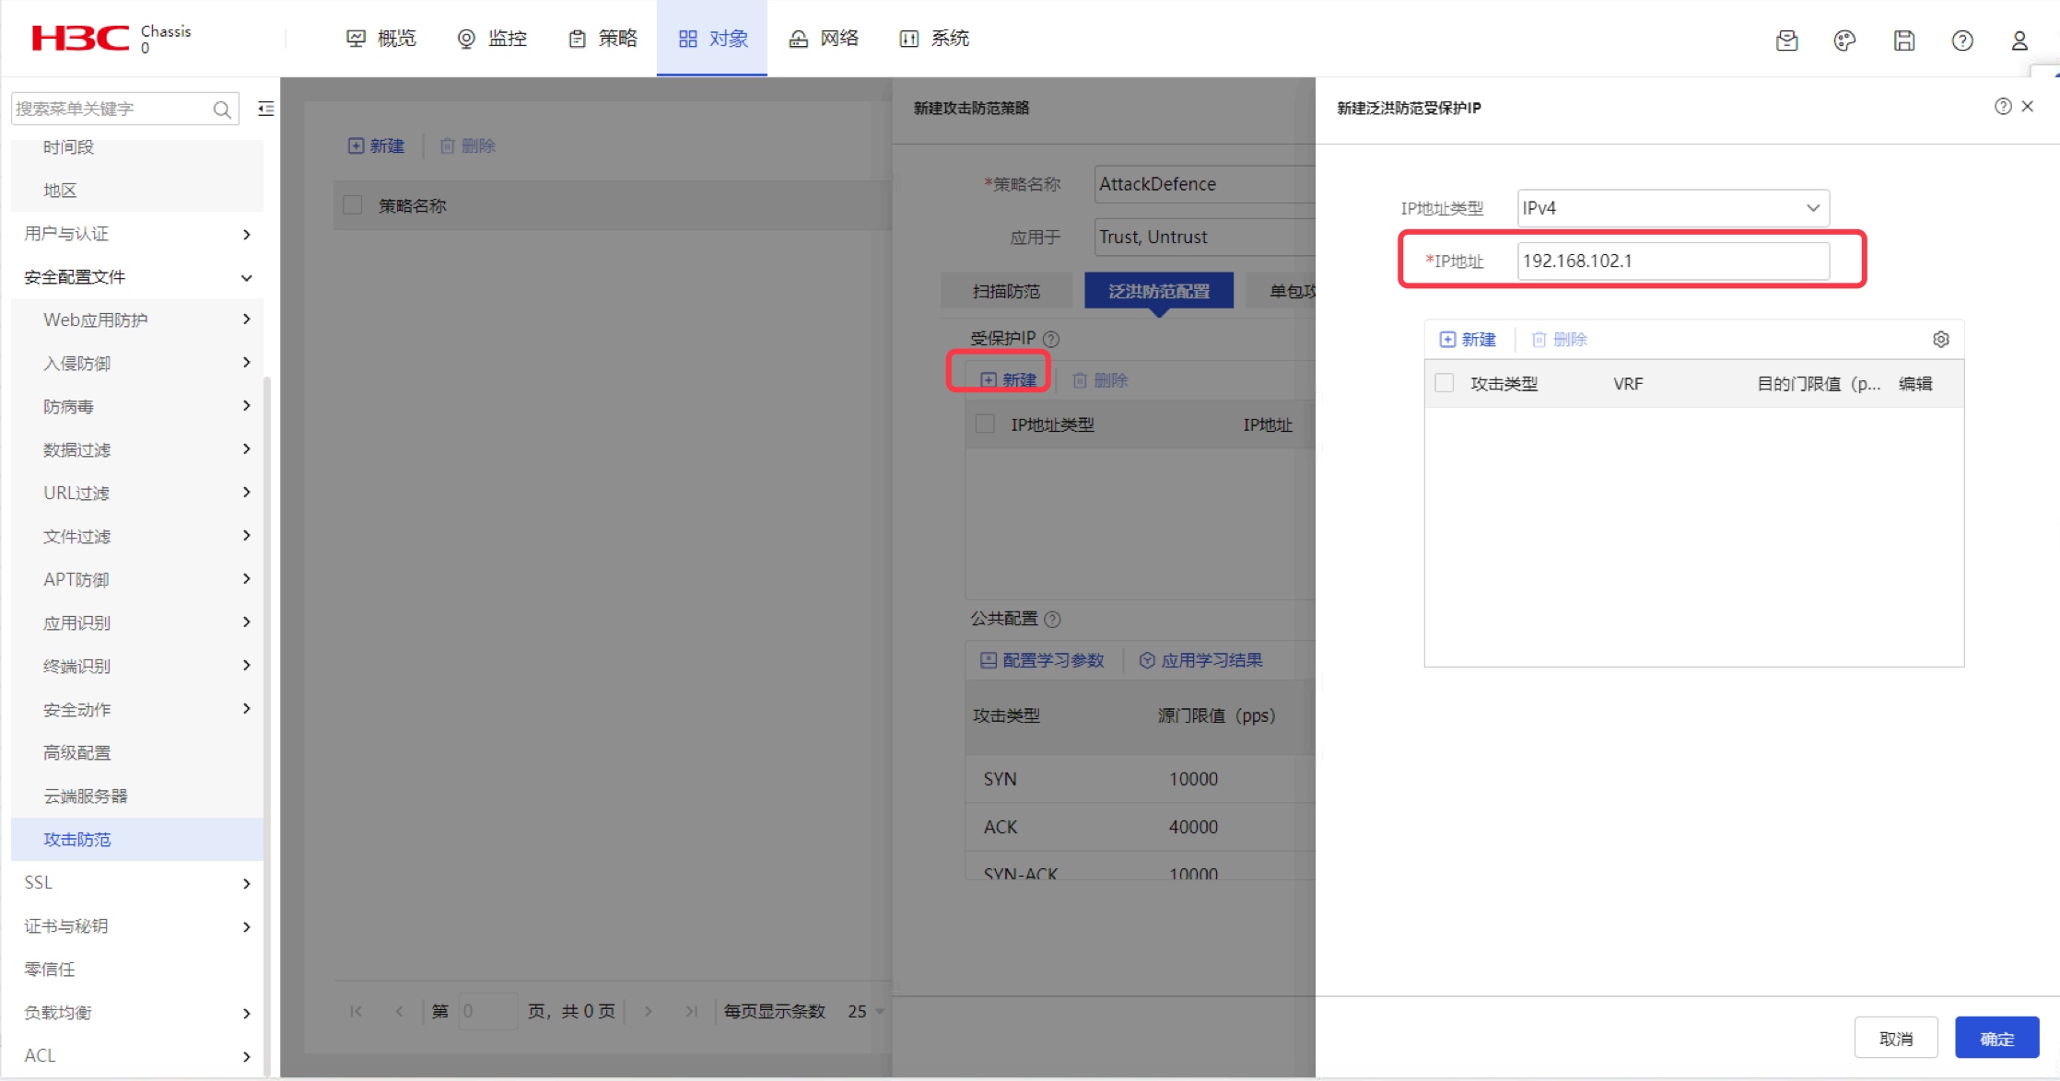Expand URL过滤 submenu
The image size is (2060, 1081).
(137, 493)
